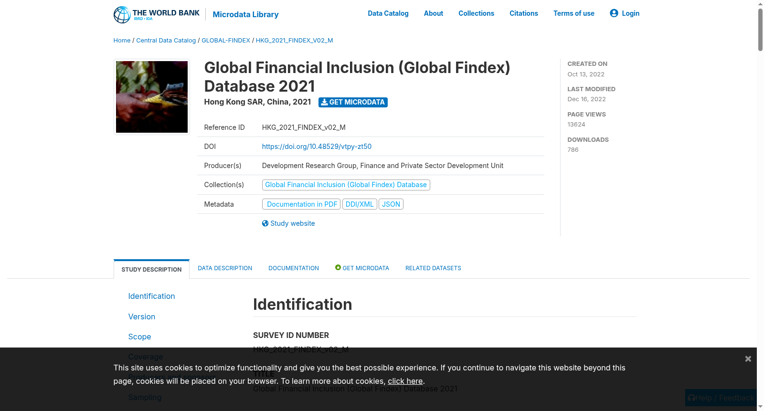The width and height of the screenshot is (764, 411).
Task: Open the Central Data Catalog breadcrumb
Action: tap(166, 41)
